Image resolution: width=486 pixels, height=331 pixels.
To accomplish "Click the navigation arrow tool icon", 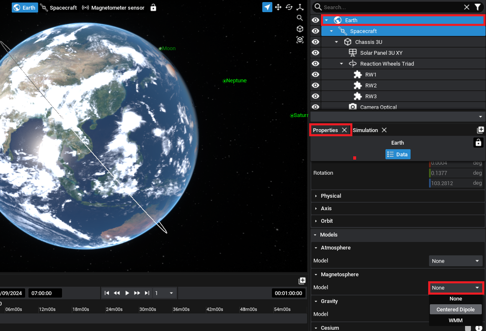I will [x=267, y=7].
